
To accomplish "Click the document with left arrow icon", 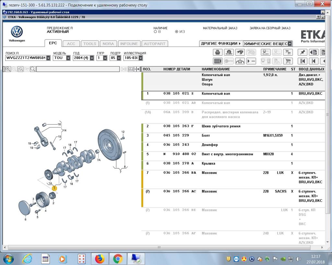I will pyautogui.click(x=314, y=52).
